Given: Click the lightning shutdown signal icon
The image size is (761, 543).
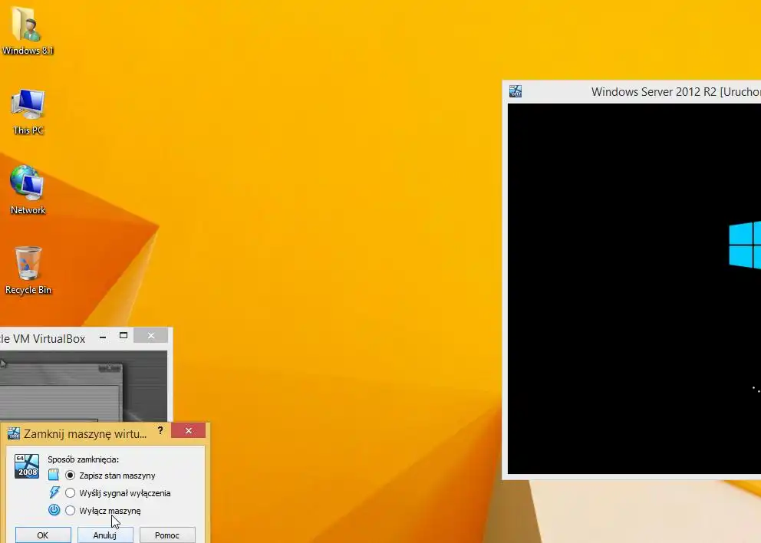Looking at the screenshot, I should (x=54, y=492).
